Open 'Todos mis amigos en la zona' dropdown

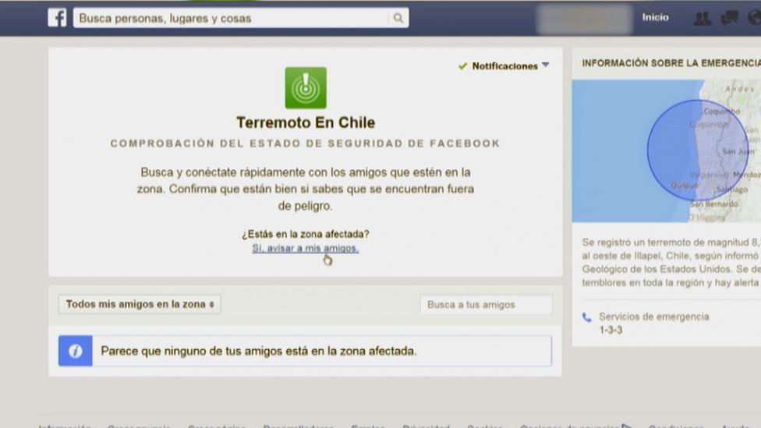coord(140,304)
